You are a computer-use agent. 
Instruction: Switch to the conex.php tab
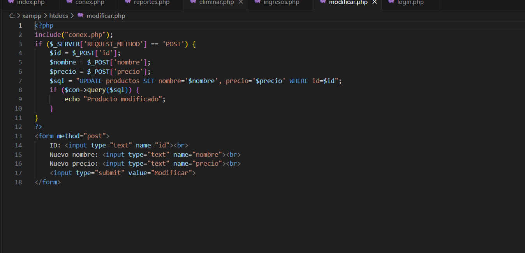tap(90, 2)
